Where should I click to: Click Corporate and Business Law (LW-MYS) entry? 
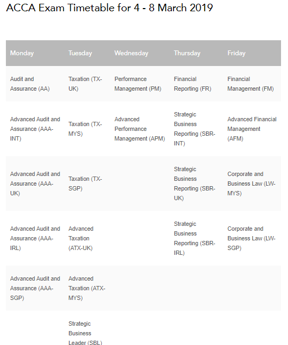click(252, 183)
